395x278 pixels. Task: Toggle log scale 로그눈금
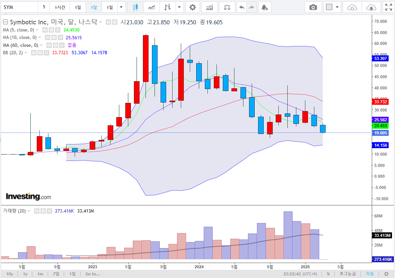tap(348, 274)
